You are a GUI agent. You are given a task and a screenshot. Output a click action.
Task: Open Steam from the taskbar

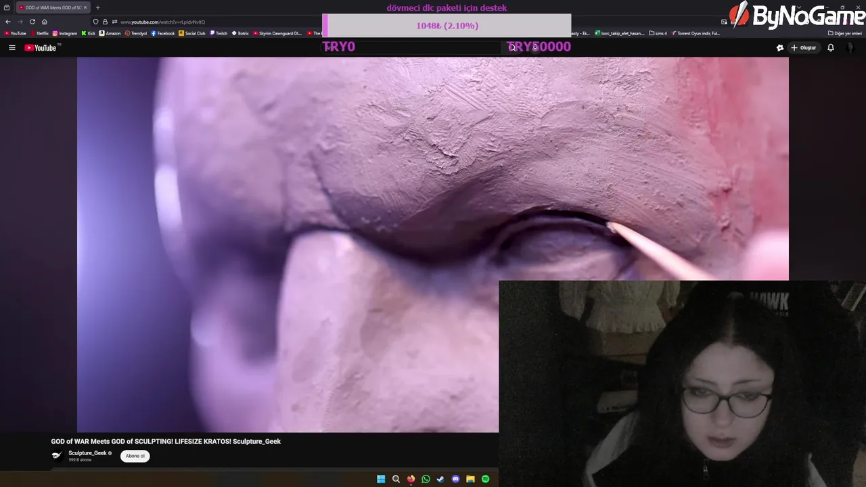(x=440, y=479)
